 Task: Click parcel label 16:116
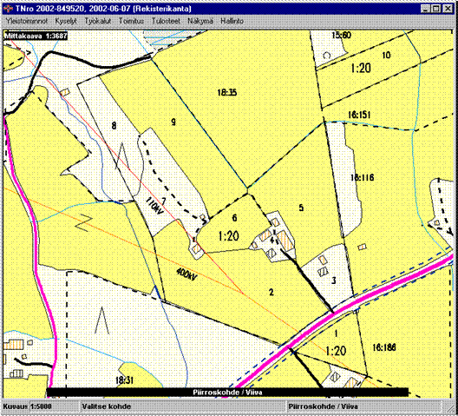[x=362, y=177]
